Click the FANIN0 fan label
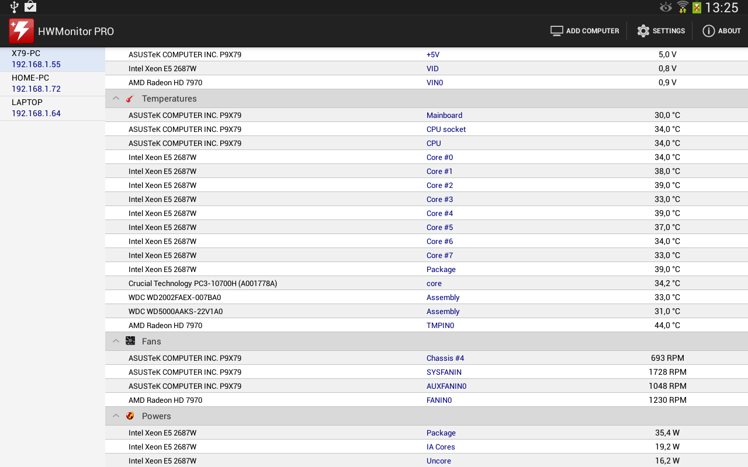 (x=439, y=400)
